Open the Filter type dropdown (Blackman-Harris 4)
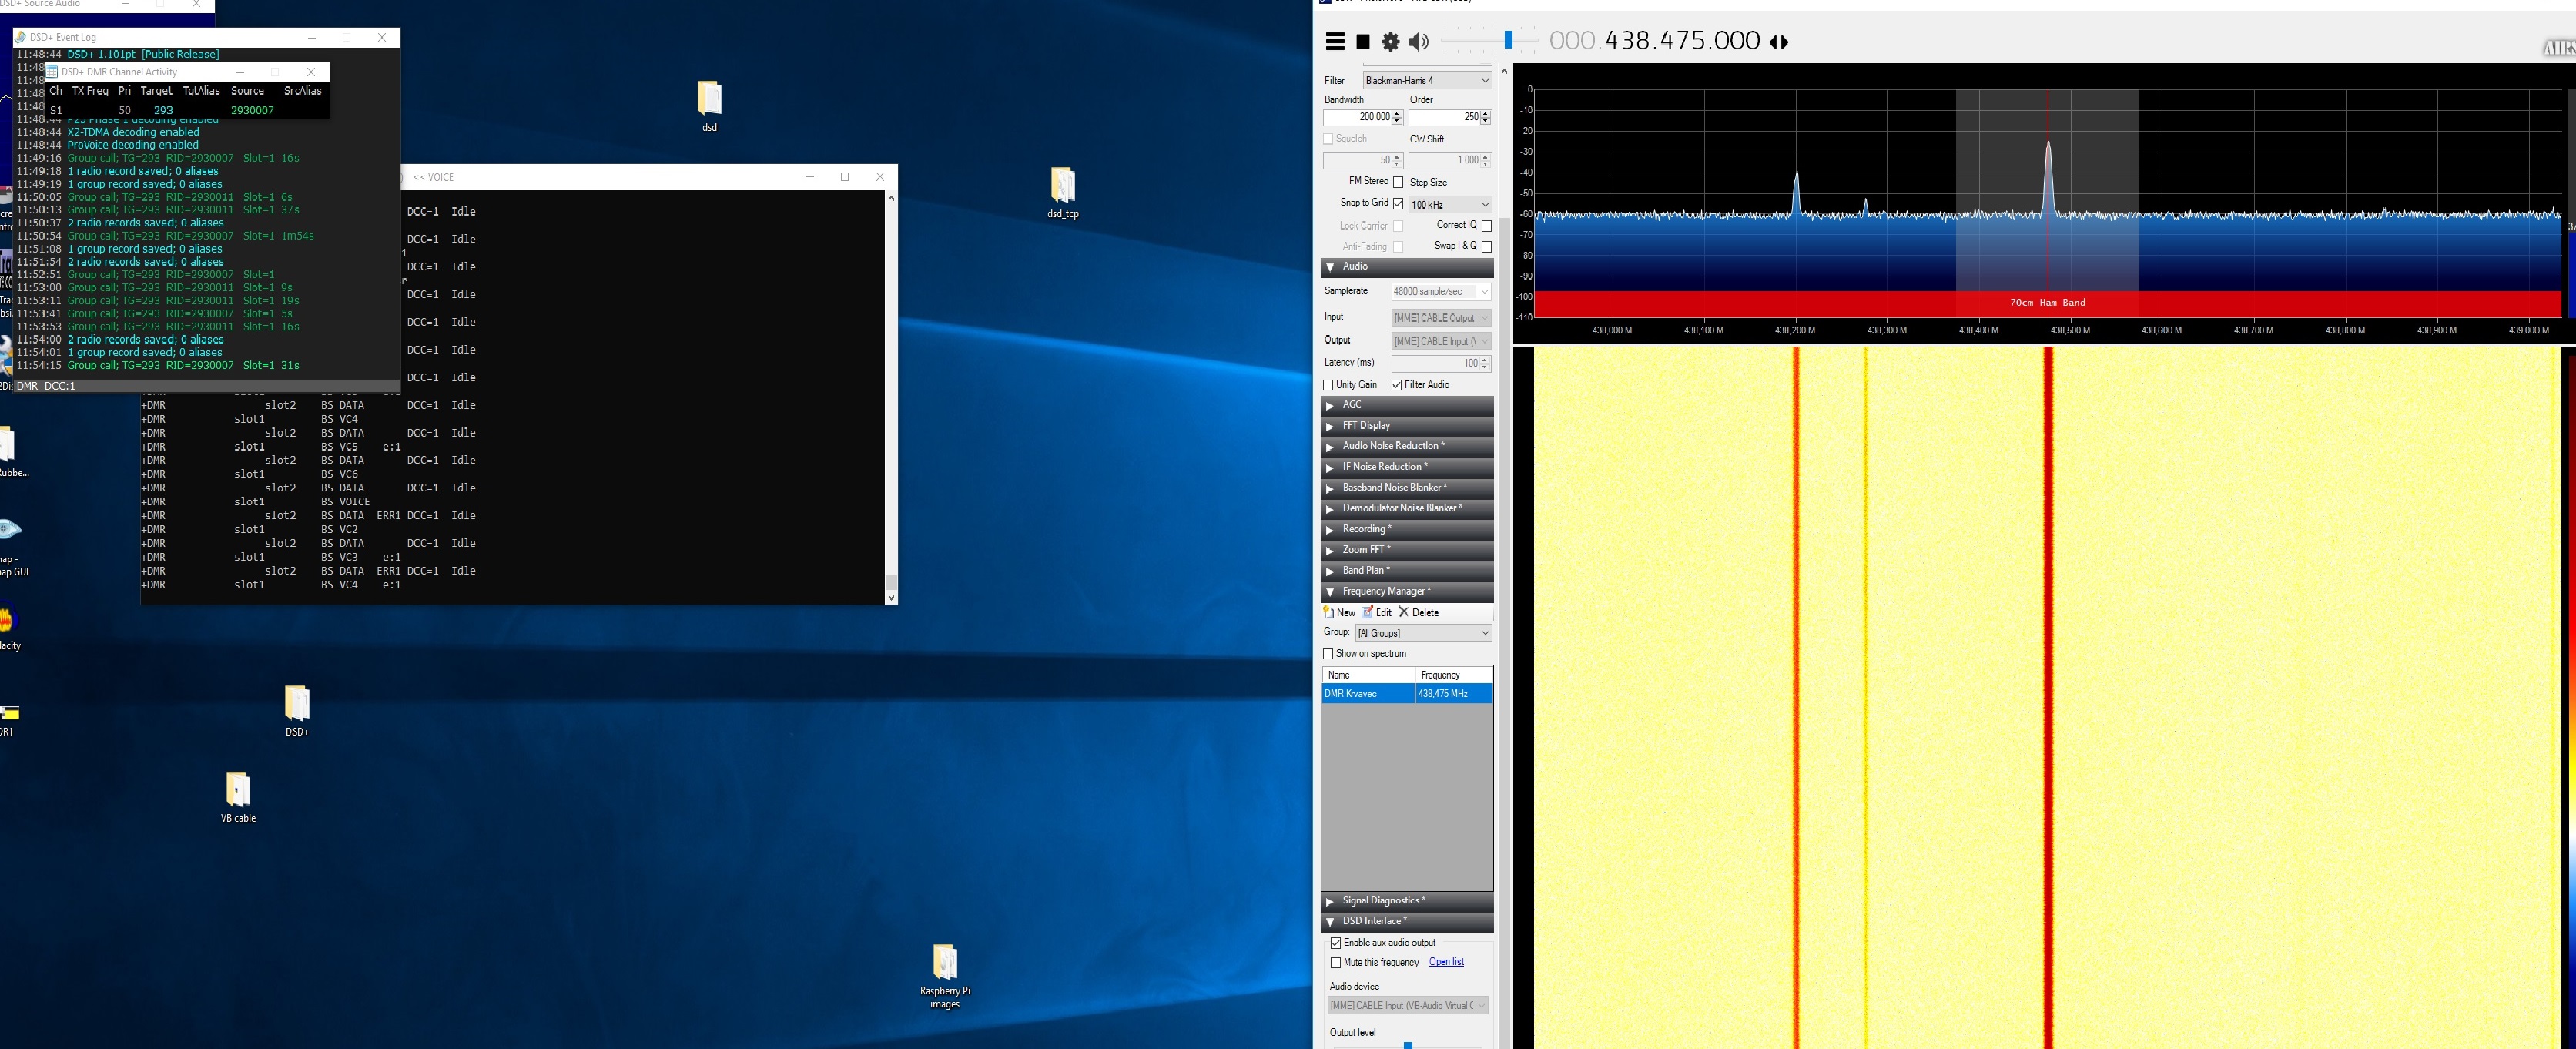 pyautogui.click(x=1427, y=80)
